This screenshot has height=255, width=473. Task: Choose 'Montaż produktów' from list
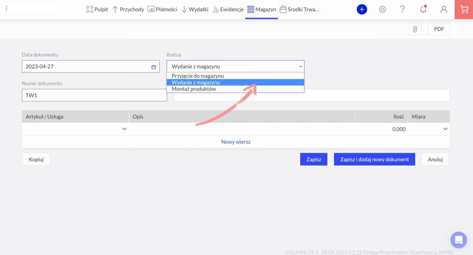click(x=194, y=89)
